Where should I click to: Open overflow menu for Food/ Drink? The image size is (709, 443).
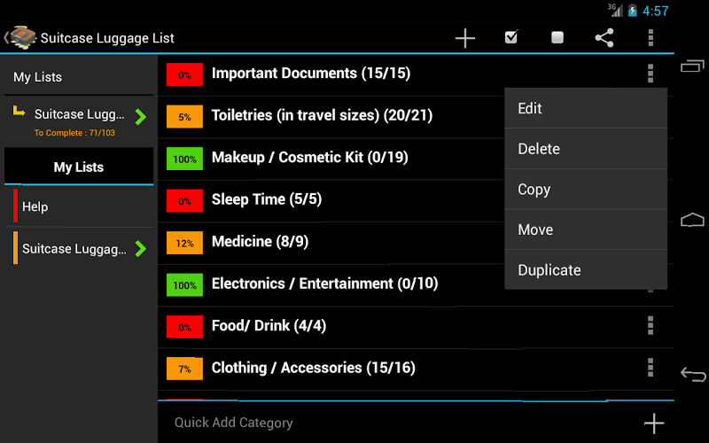click(x=651, y=326)
